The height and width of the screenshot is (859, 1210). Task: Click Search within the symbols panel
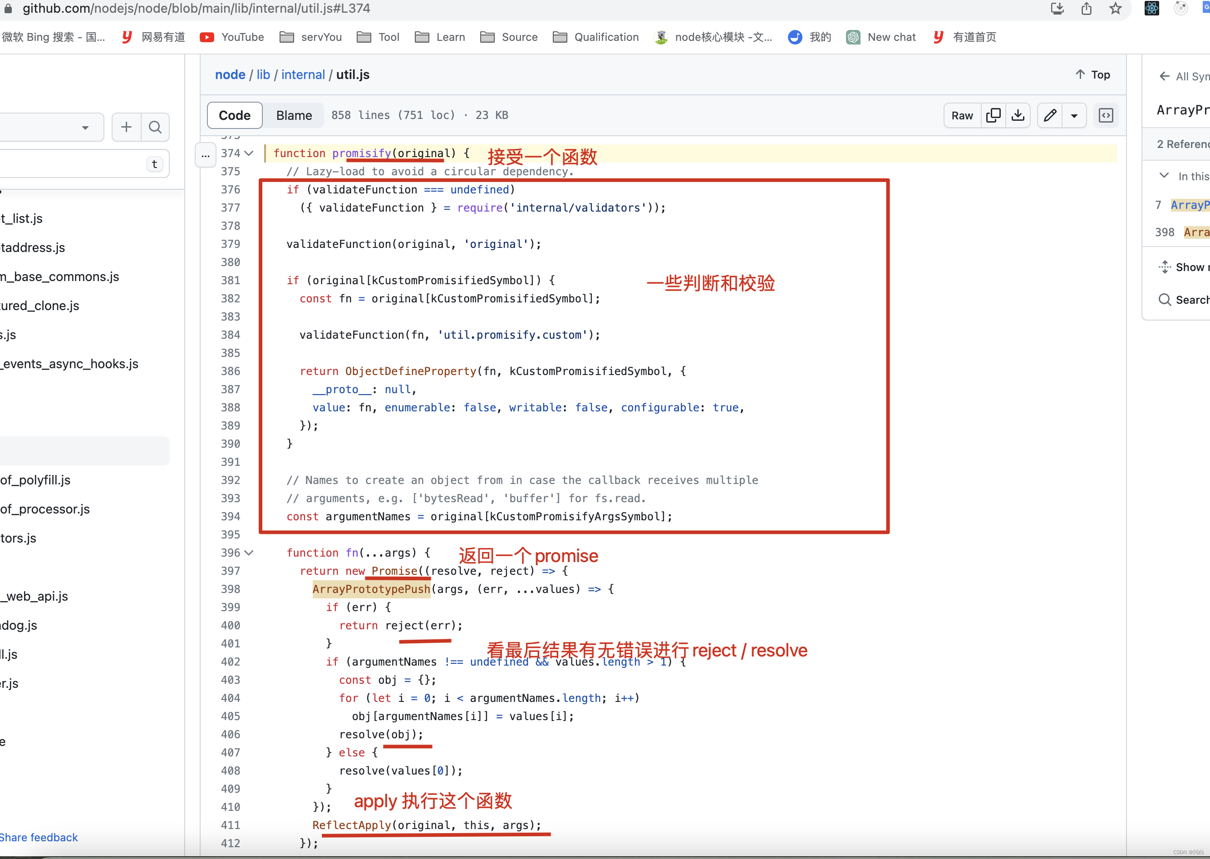point(1184,299)
